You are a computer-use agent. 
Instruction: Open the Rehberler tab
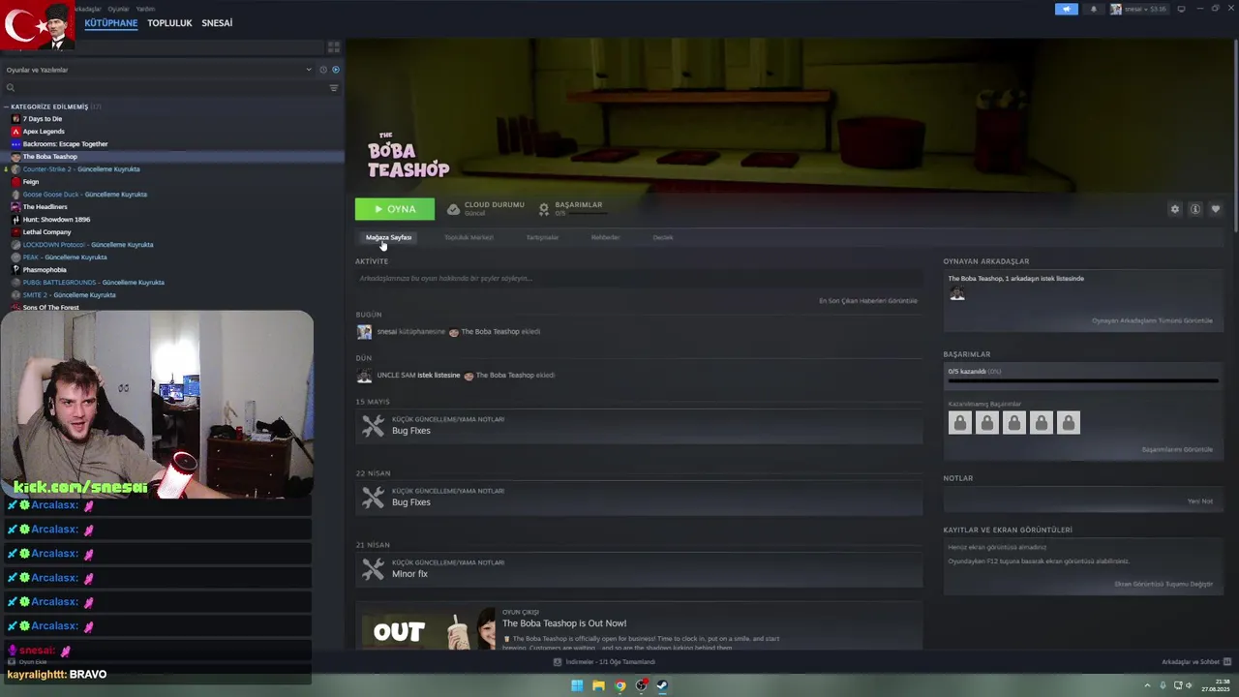coord(606,237)
